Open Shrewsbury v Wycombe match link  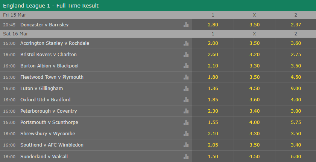coord(47,133)
